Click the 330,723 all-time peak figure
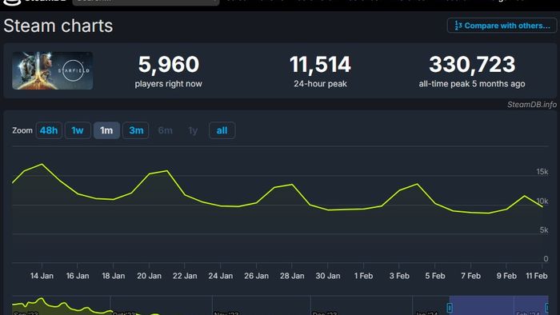Screen dimensions: 560x315 point(472,64)
